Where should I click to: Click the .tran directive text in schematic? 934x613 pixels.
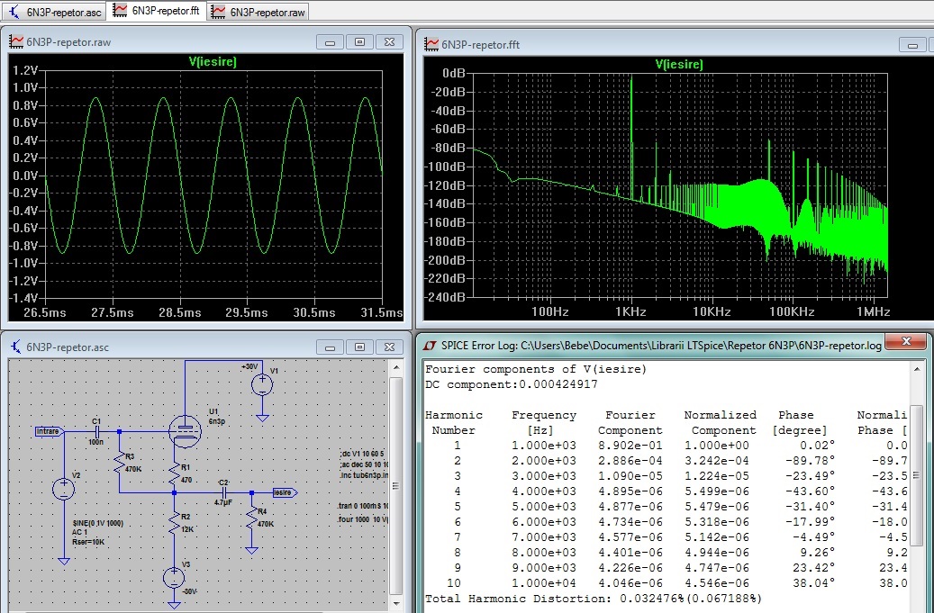click(x=363, y=505)
